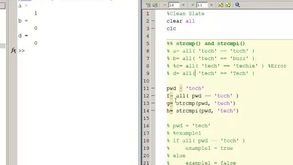
Task: Click line number 10 in the editor
Action: (146, 81)
